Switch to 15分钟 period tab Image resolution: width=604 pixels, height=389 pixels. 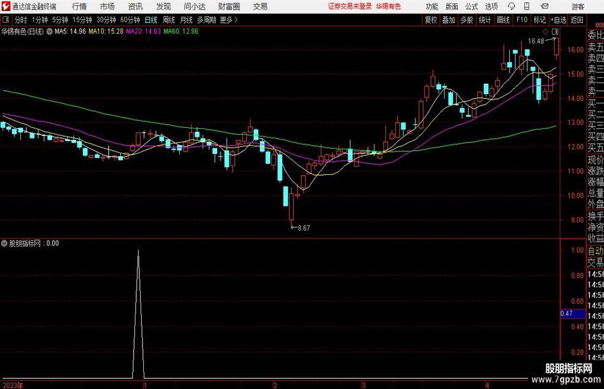(x=82, y=20)
